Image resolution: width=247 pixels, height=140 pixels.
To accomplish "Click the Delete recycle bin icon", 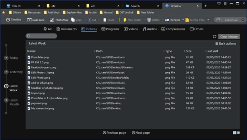I will point(149,20).
